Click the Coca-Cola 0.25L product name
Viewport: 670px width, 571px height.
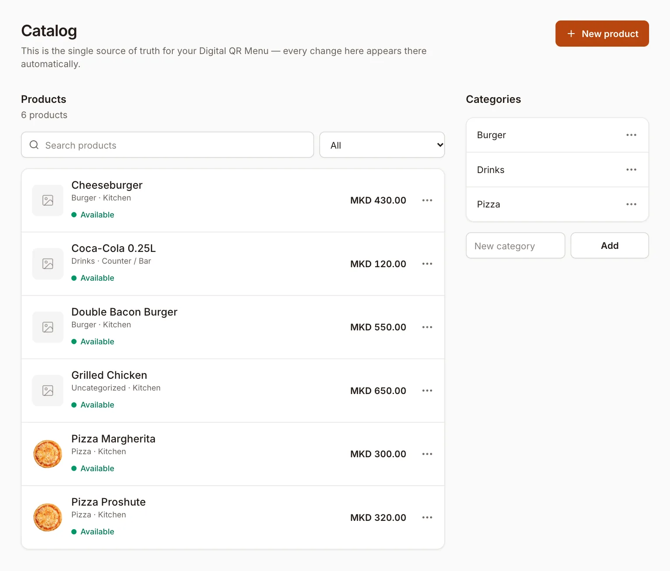tap(113, 248)
